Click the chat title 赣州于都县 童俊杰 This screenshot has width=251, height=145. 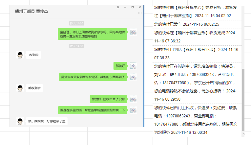(x=31, y=11)
